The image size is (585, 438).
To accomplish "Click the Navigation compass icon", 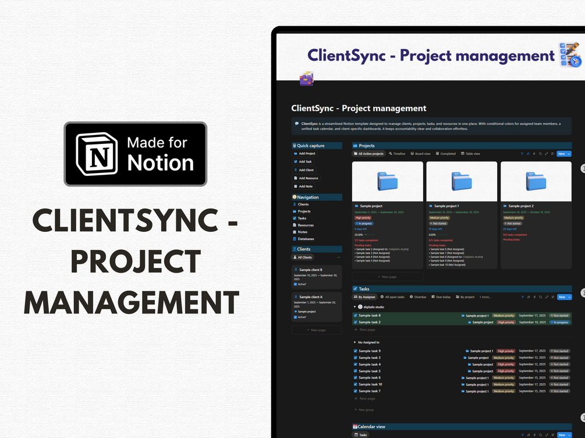I will click(295, 197).
